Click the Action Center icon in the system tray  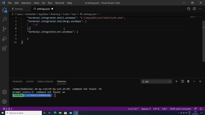click(201, 113)
